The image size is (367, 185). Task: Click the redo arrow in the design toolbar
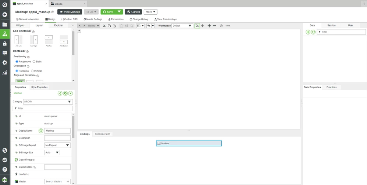tap(84, 26)
